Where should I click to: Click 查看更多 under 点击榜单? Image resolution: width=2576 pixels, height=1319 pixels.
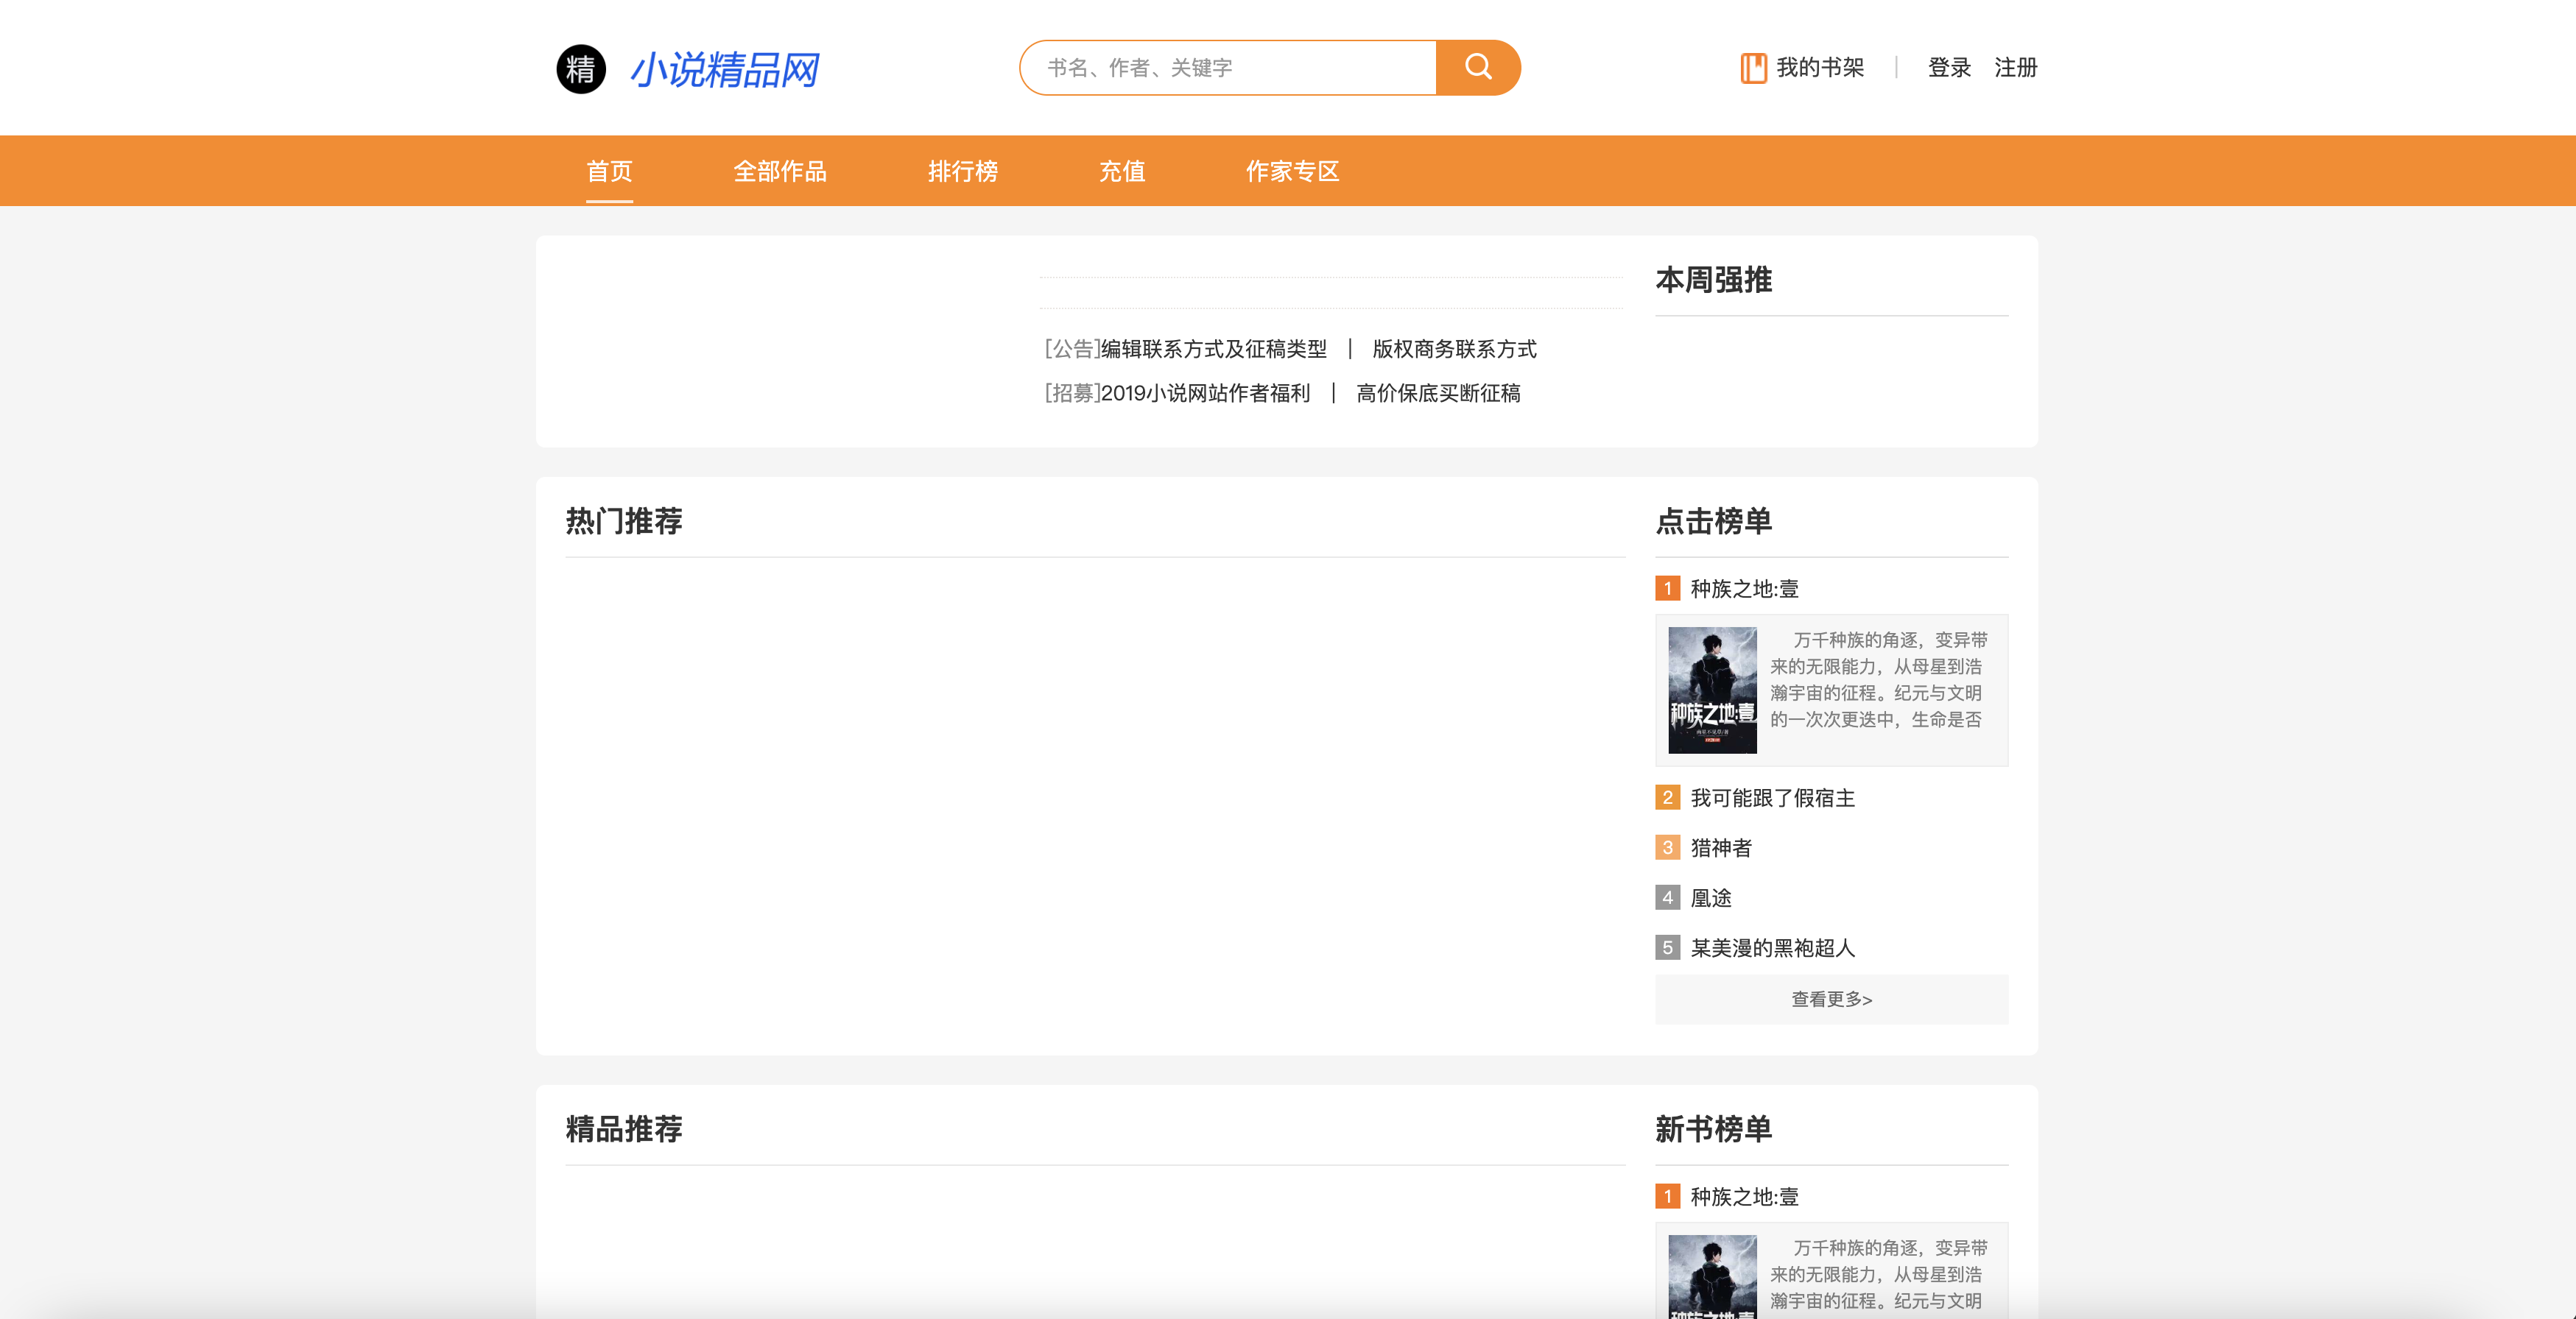tap(1831, 1000)
